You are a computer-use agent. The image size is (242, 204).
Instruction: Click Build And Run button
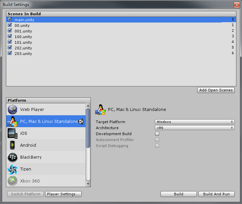tap(216, 194)
